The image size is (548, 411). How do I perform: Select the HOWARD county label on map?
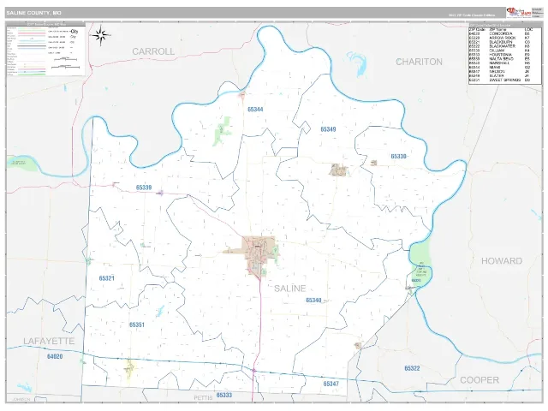pyautogui.click(x=502, y=261)
